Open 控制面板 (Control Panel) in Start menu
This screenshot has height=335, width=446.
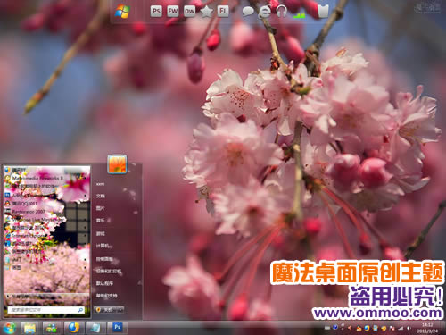(x=104, y=259)
